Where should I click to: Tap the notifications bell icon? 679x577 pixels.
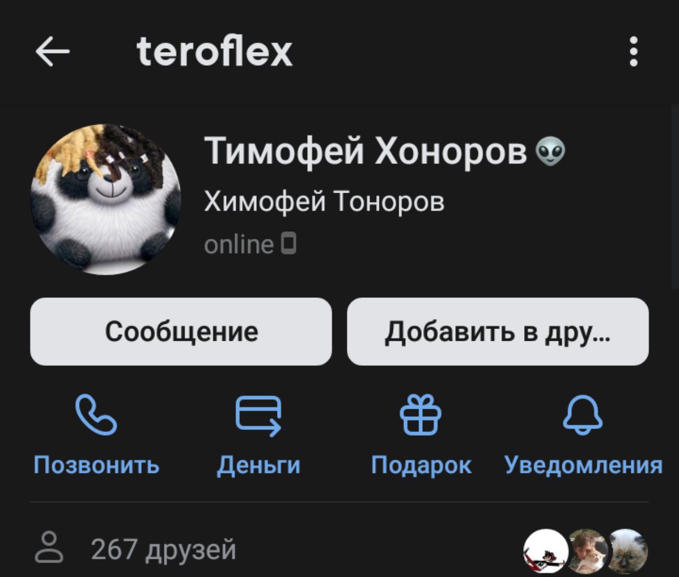[x=583, y=415]
